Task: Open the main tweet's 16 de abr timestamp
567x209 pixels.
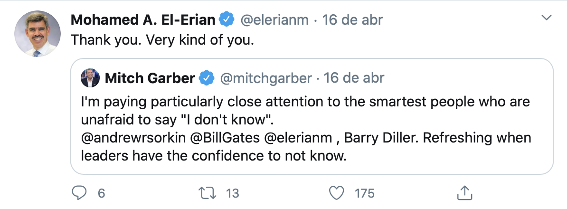Action: [x=352, y=20]
